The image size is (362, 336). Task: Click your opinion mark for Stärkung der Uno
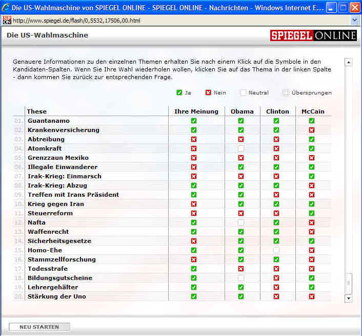click(194, 296)
